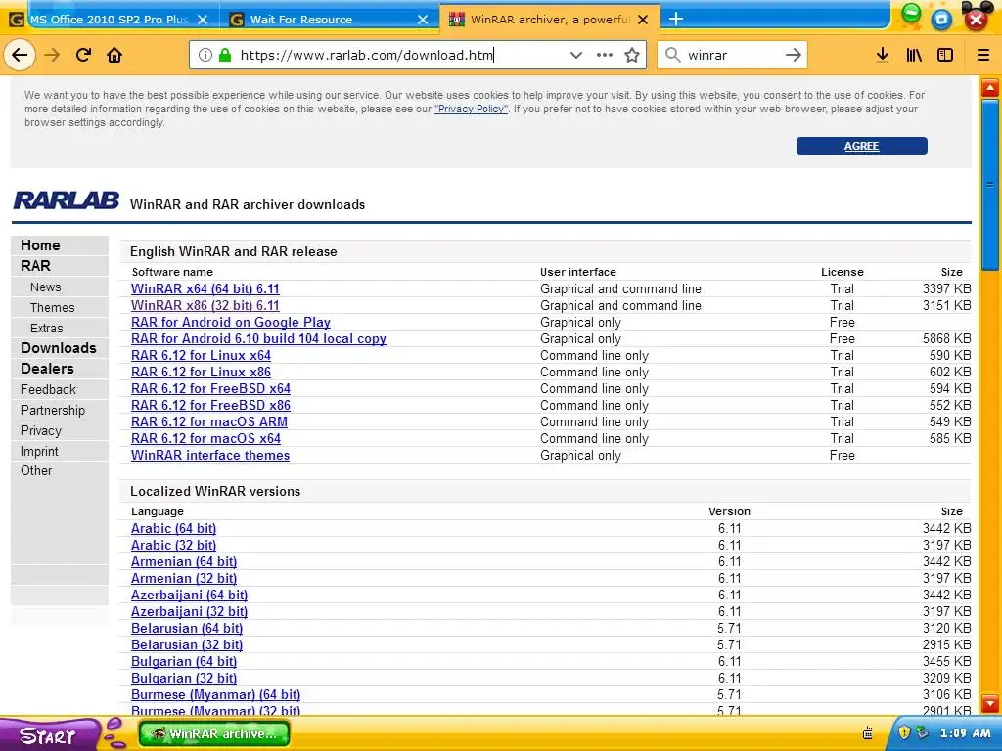
Task: Click the forward navigation arrow
Action: coord(52,55)
